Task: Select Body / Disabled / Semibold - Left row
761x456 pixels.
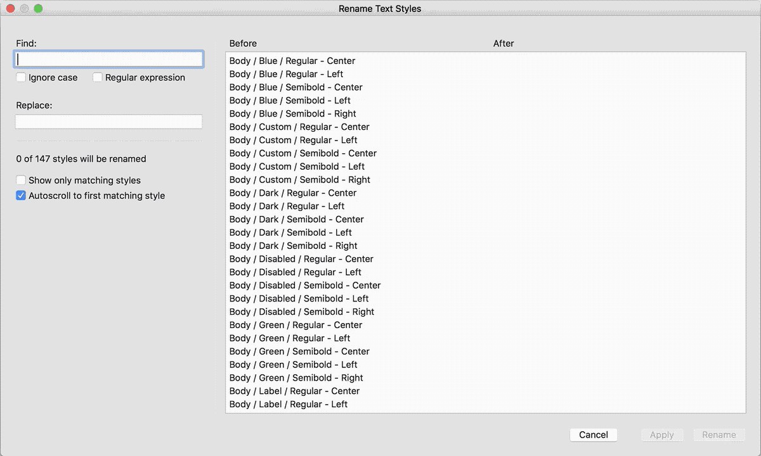Action: 486,299
